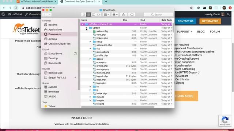The image size is (234, 131).
Task: Click Customize in WordPress admin bar
Action: (33, 14)
